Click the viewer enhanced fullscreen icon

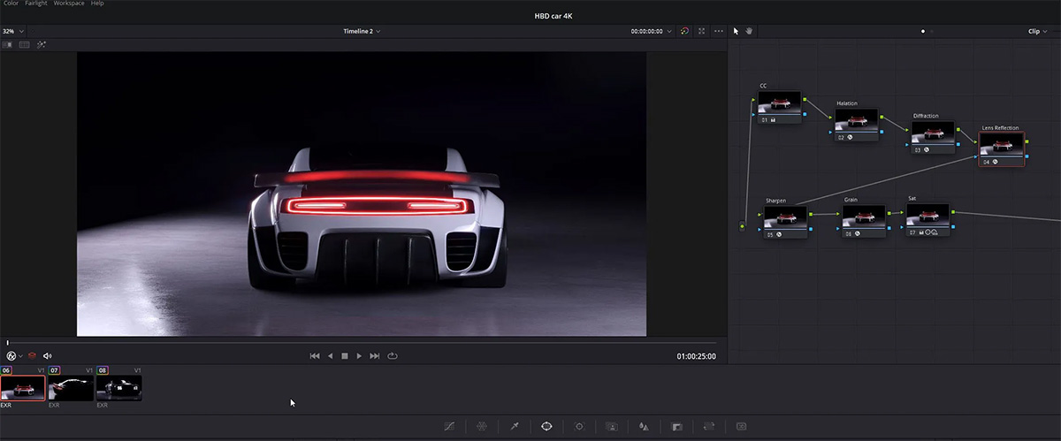701,31
